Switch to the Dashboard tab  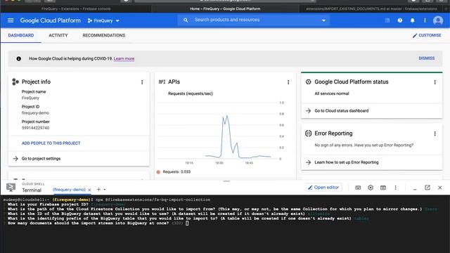[21, 35]
